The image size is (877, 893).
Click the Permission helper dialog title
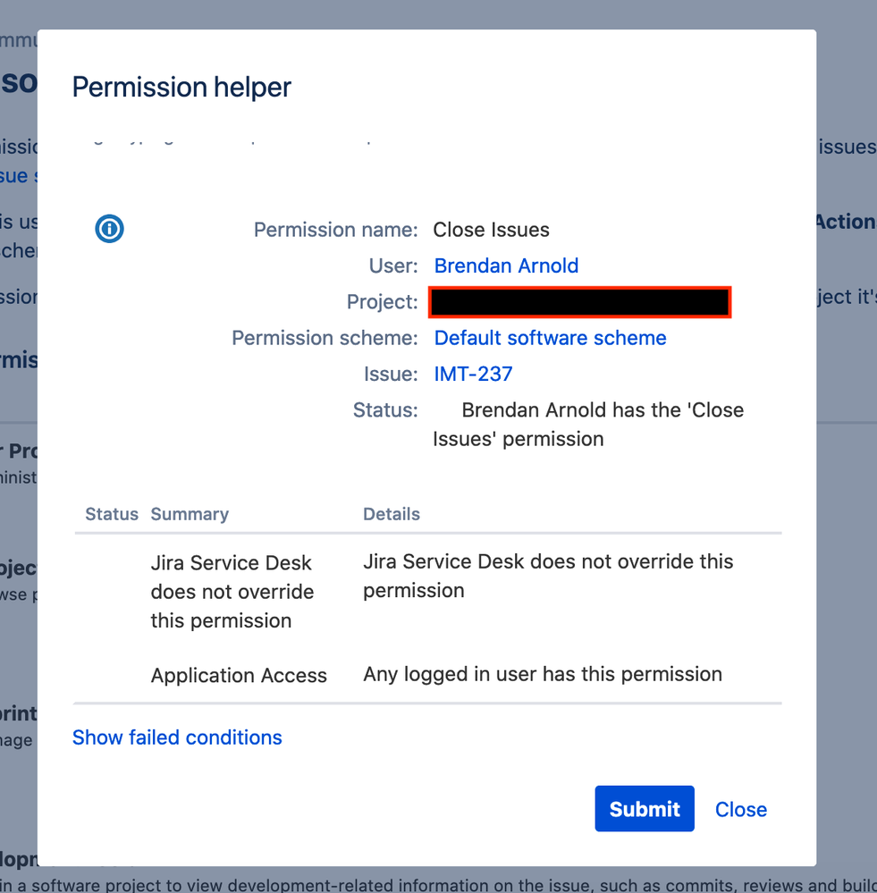point(181,87)
